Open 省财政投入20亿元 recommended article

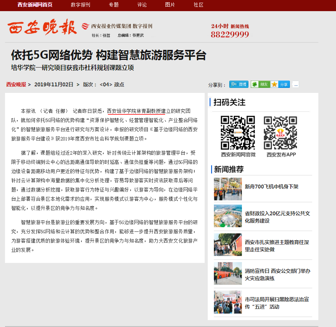(277, 217)
